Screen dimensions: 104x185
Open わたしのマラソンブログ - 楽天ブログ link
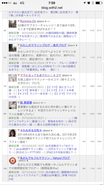point(43,45)
